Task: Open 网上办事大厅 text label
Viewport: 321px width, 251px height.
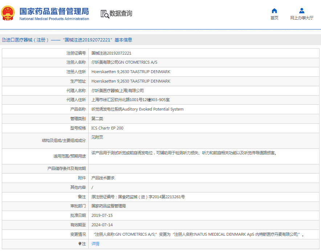Action: point(301,18)
